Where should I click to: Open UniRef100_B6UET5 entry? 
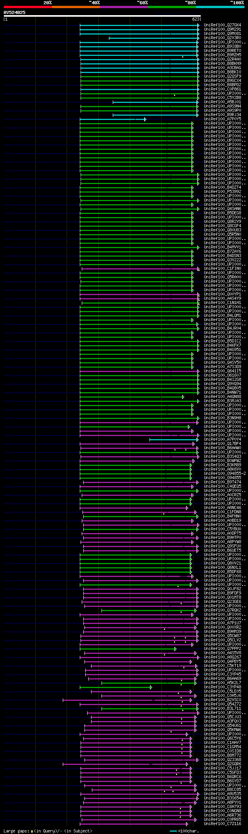point(222,550)
